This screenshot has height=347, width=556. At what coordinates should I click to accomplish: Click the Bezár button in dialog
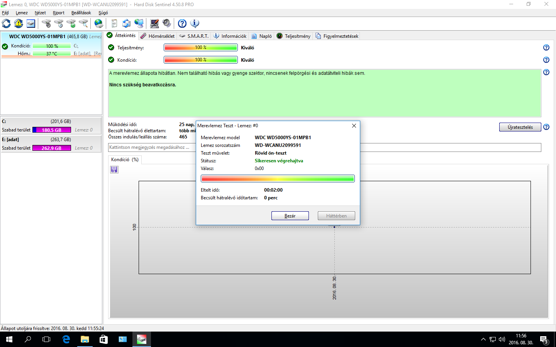coord(290,216)
